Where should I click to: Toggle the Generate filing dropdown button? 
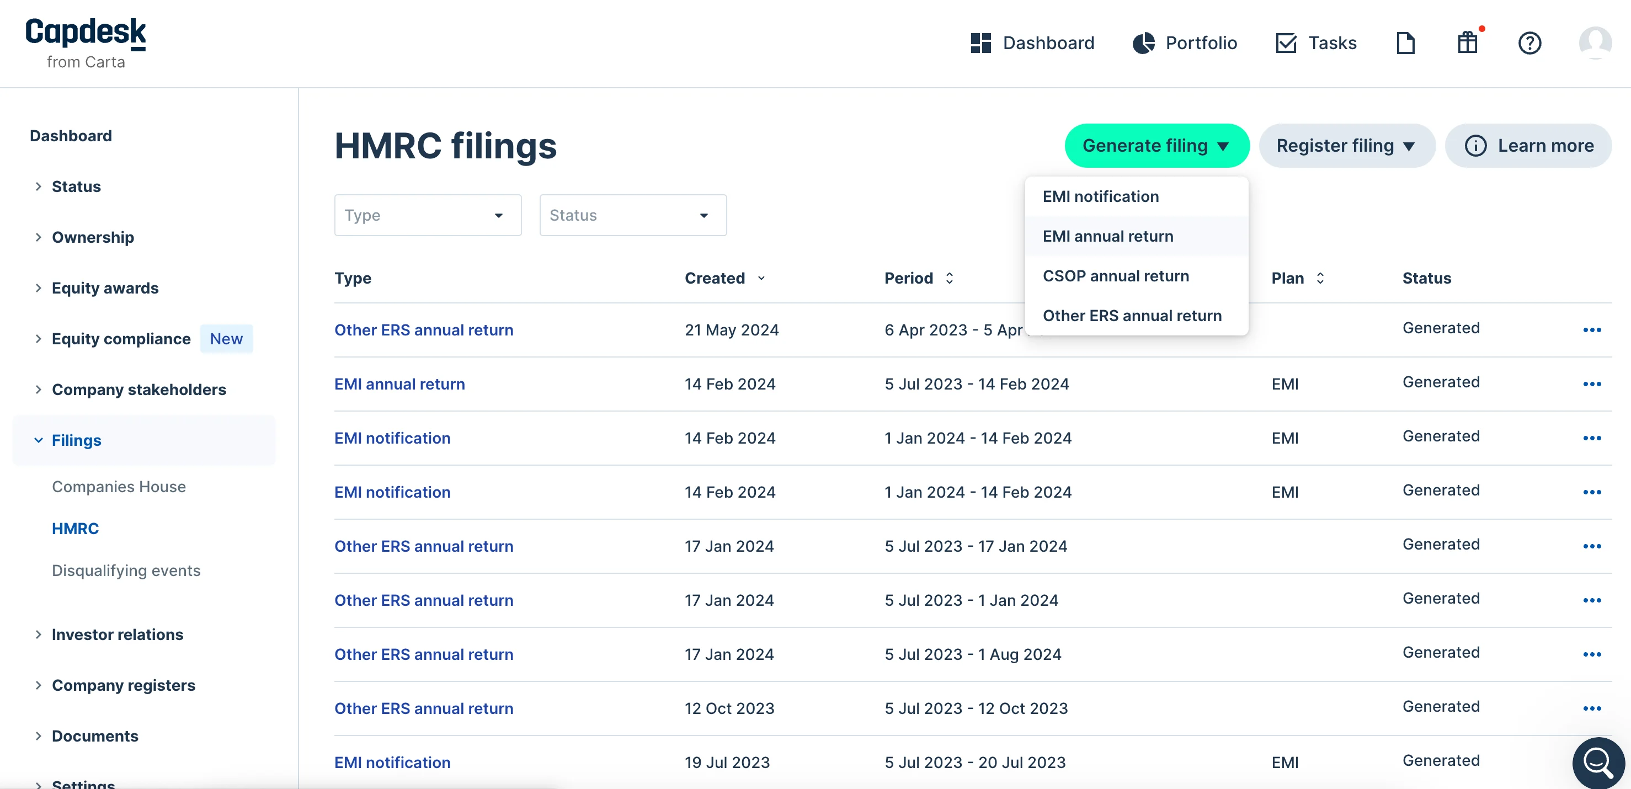point(1157,146)
